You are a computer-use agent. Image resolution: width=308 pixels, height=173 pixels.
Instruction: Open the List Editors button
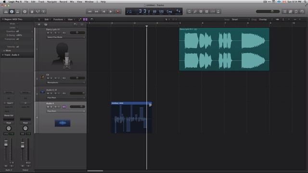(284, 12)
